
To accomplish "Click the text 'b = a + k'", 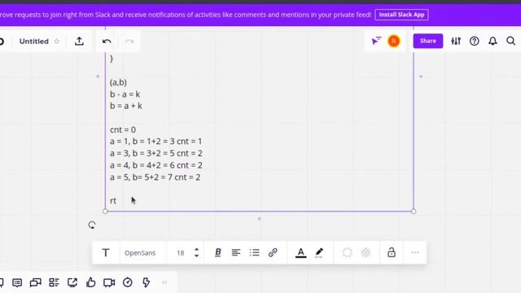I will coord(126,106).
